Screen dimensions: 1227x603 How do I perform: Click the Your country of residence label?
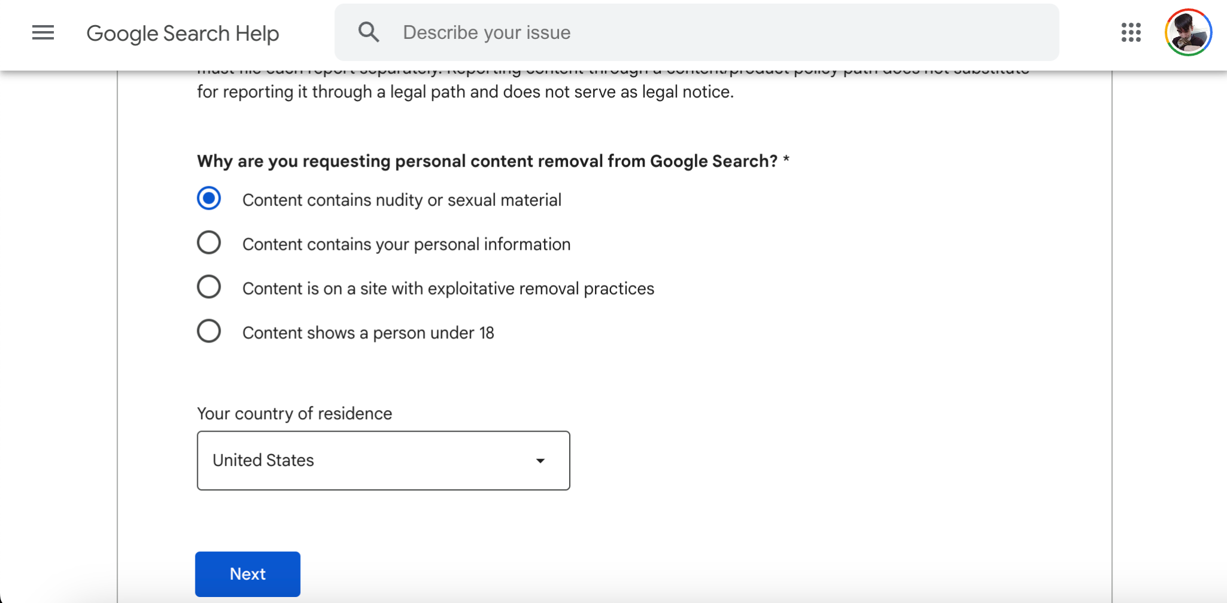294,414
